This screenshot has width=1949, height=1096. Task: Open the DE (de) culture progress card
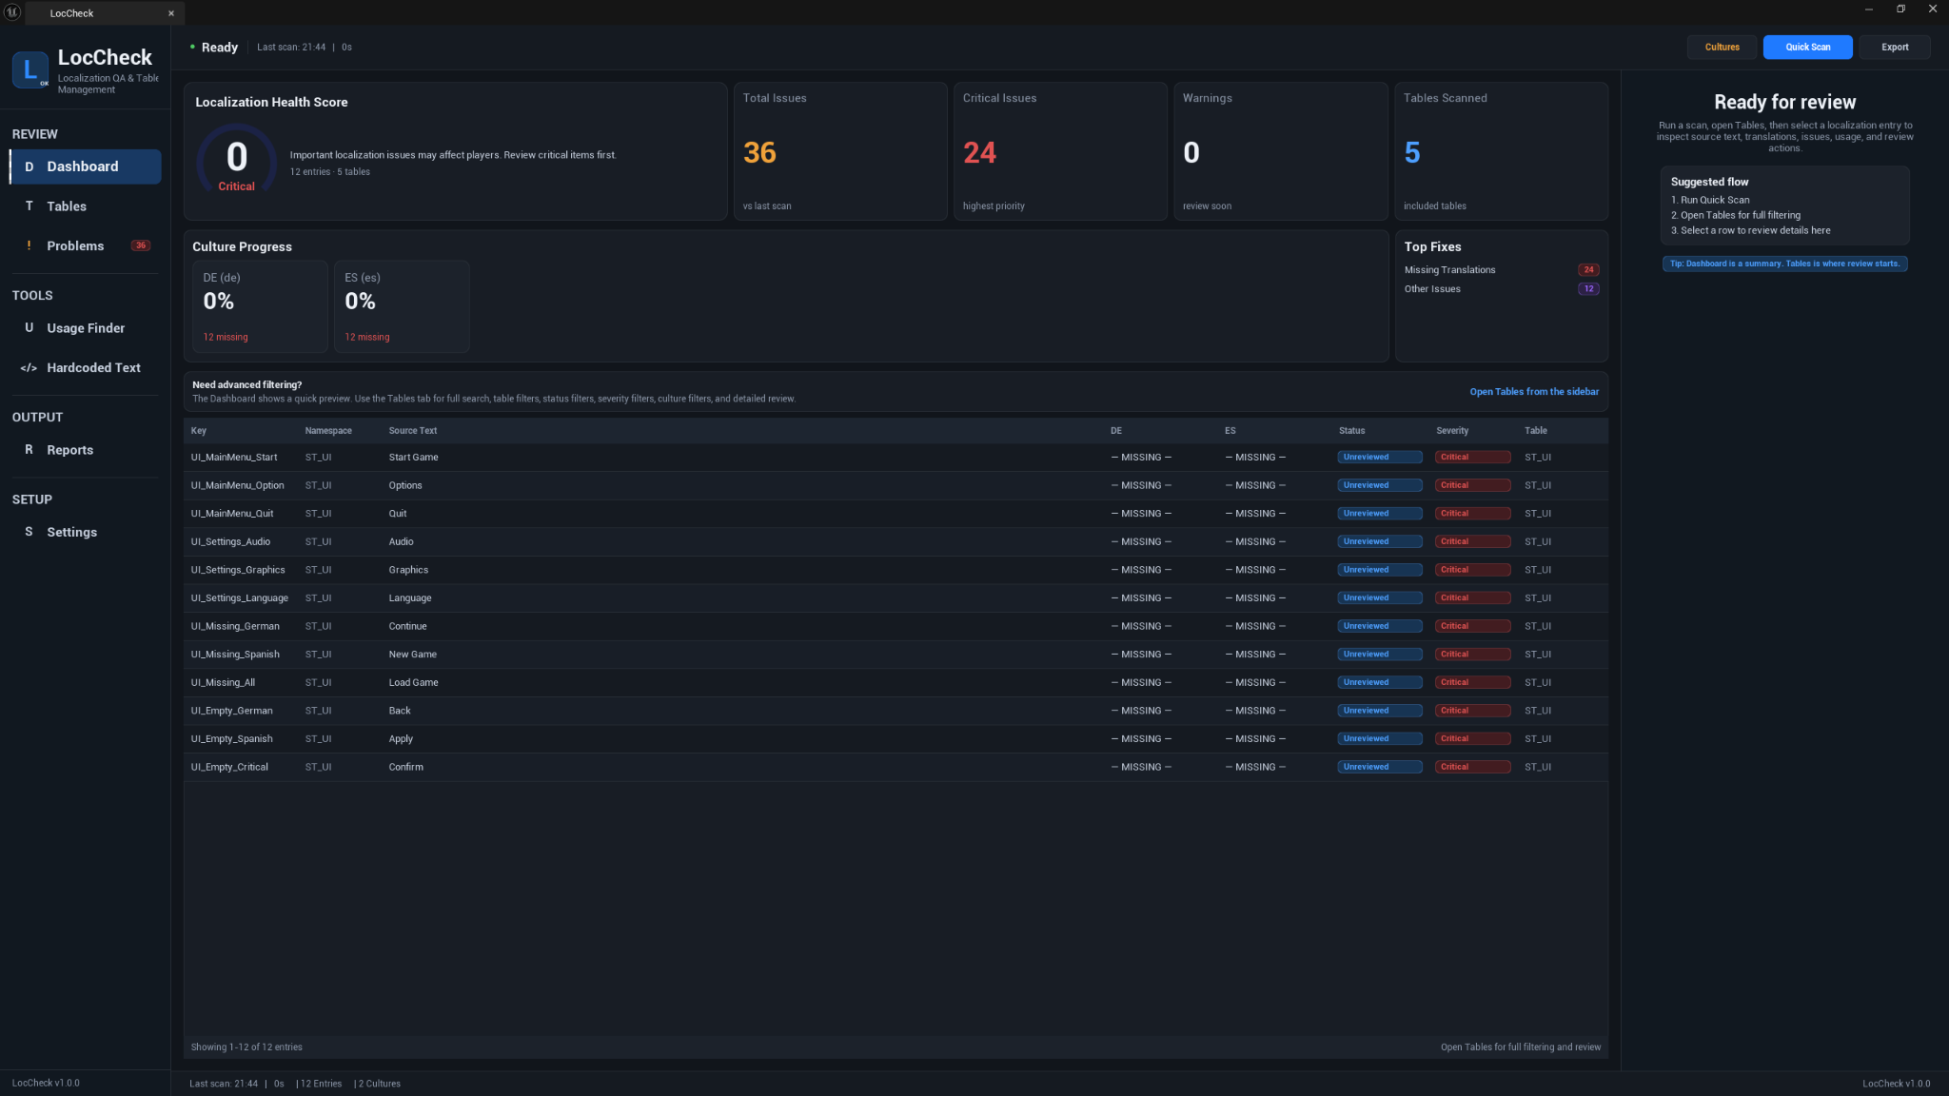coord(260,306)
